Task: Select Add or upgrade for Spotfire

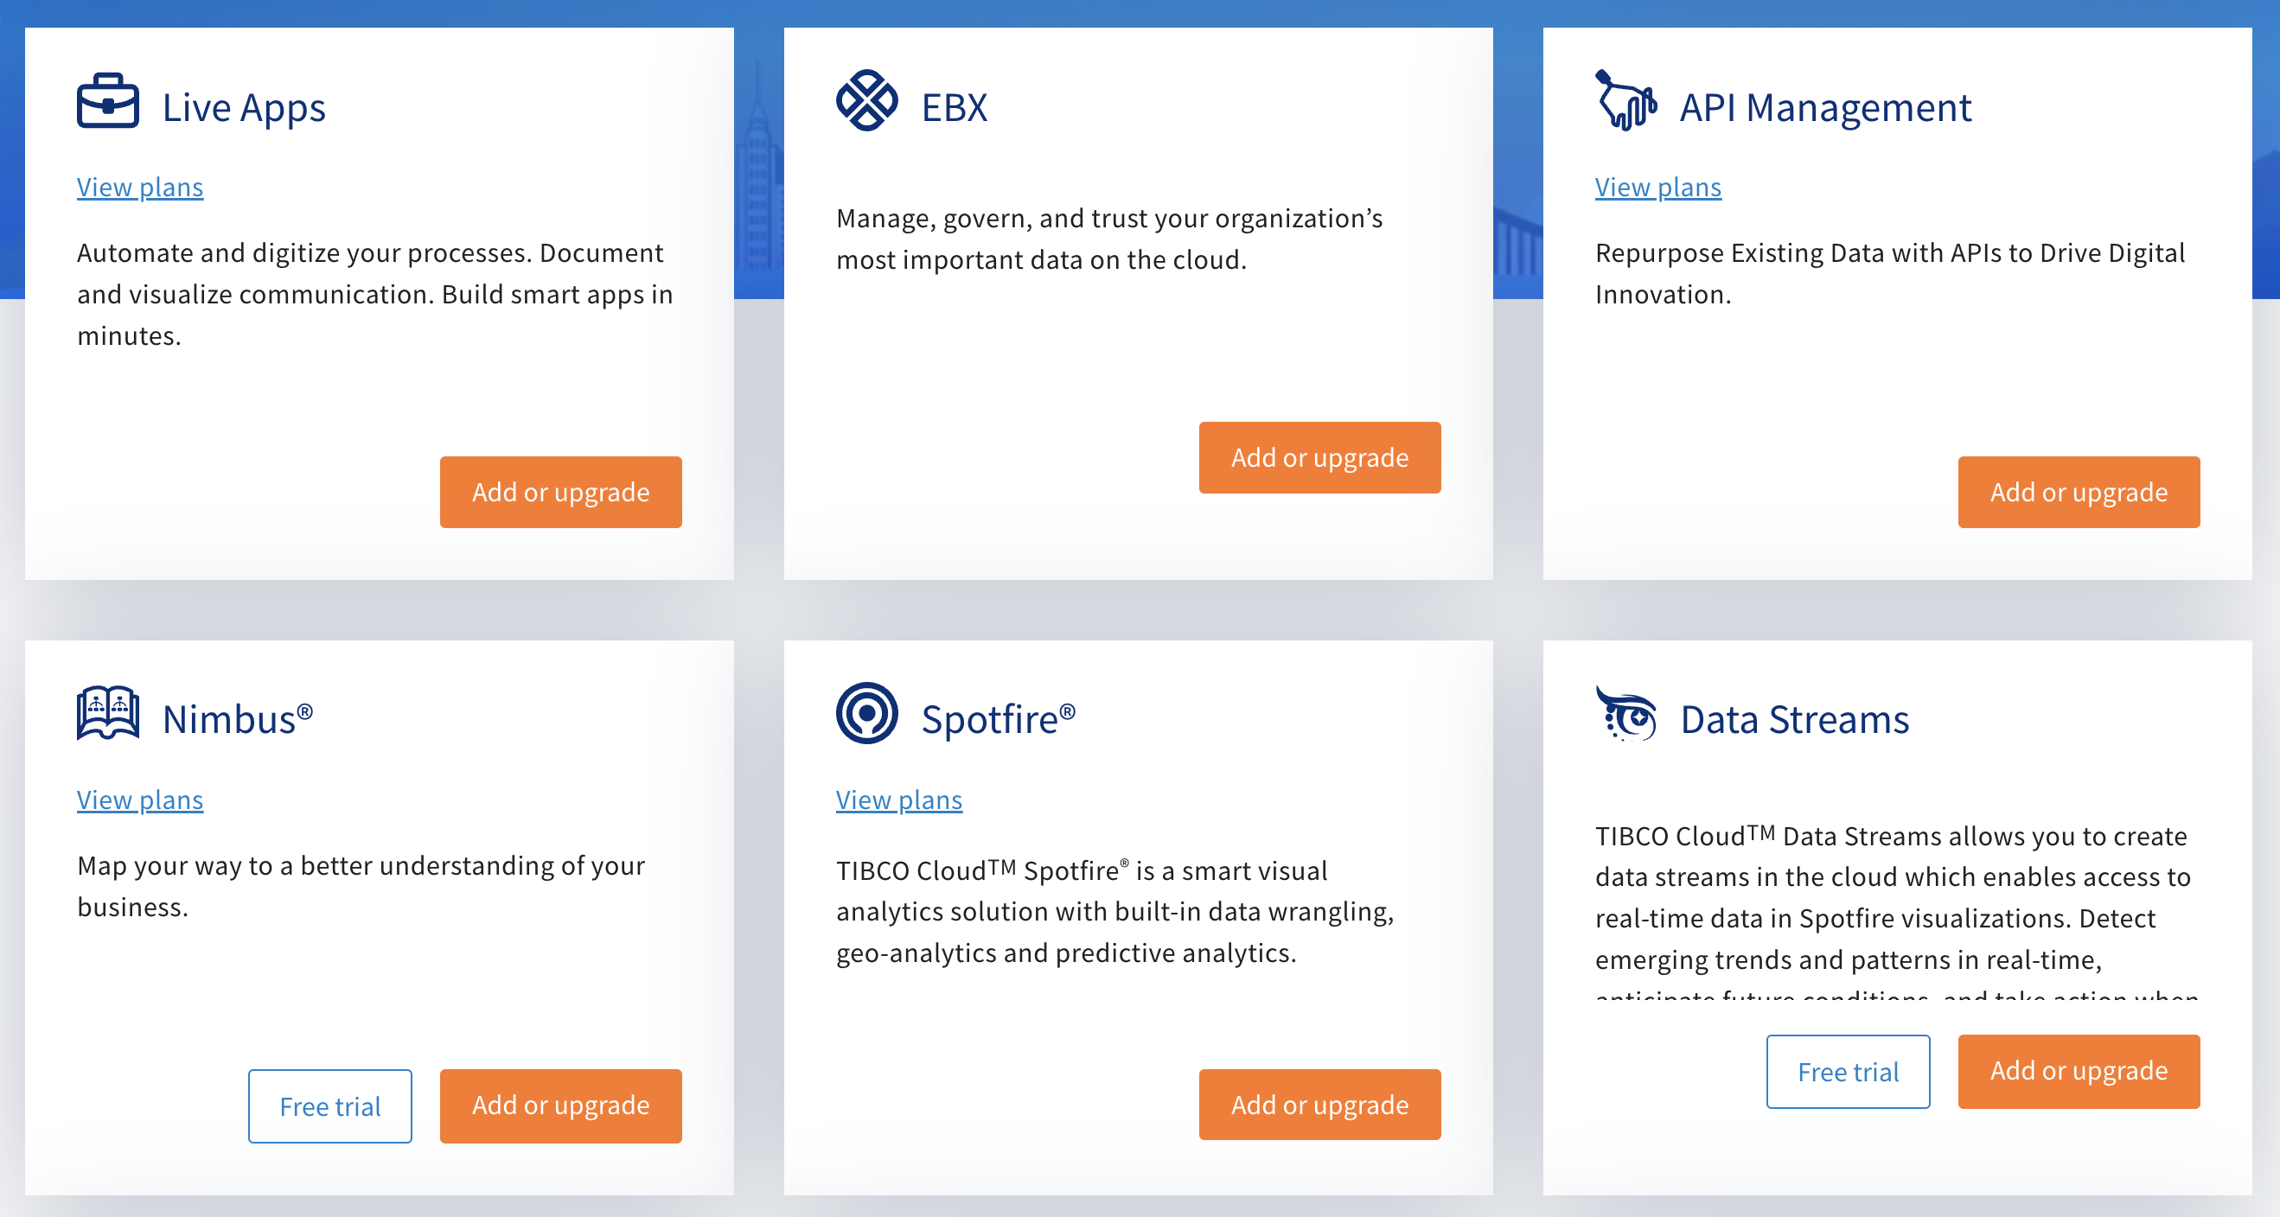Action: (1319, 1105)
